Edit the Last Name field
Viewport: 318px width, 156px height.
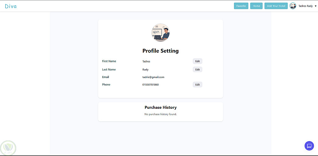(x=197, y=69)
